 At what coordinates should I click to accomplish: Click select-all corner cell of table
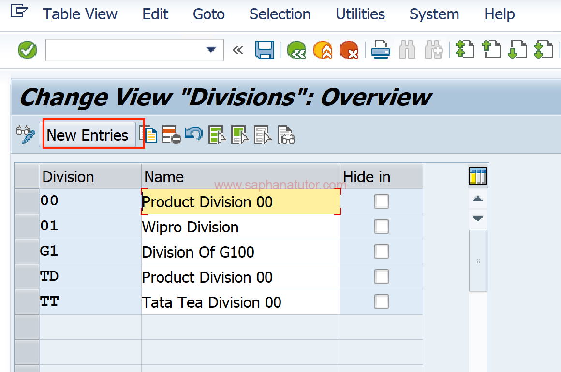pos(27,176)
